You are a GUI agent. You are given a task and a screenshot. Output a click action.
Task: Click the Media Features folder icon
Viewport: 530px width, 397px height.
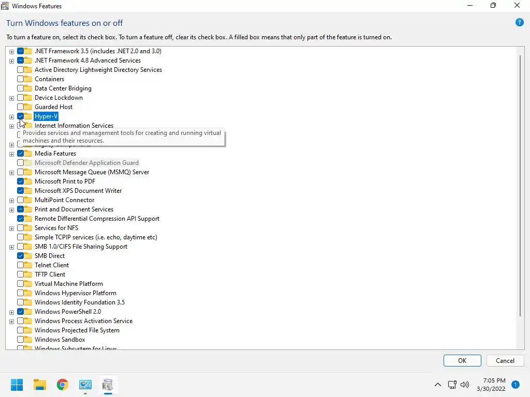[x=28, y=153]
